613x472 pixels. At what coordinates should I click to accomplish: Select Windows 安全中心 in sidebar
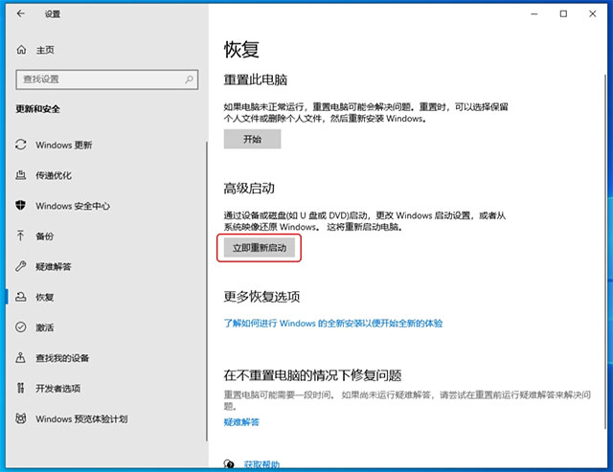73,206
